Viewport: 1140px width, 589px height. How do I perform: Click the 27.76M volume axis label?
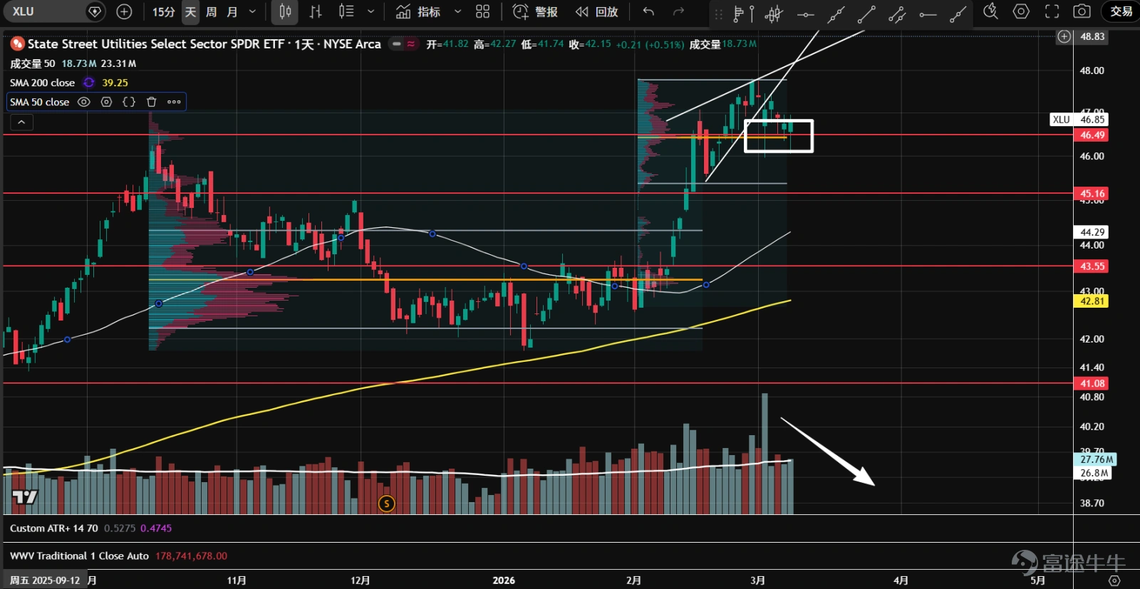[1095, 460]
